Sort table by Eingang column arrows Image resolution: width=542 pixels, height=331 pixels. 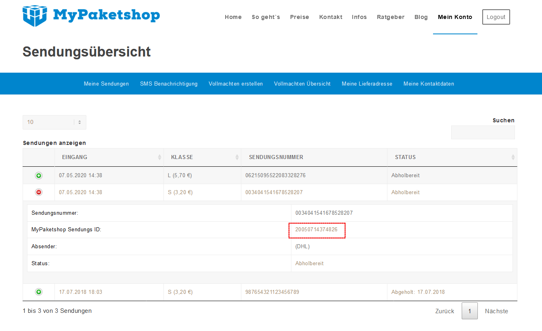point(159,157)
